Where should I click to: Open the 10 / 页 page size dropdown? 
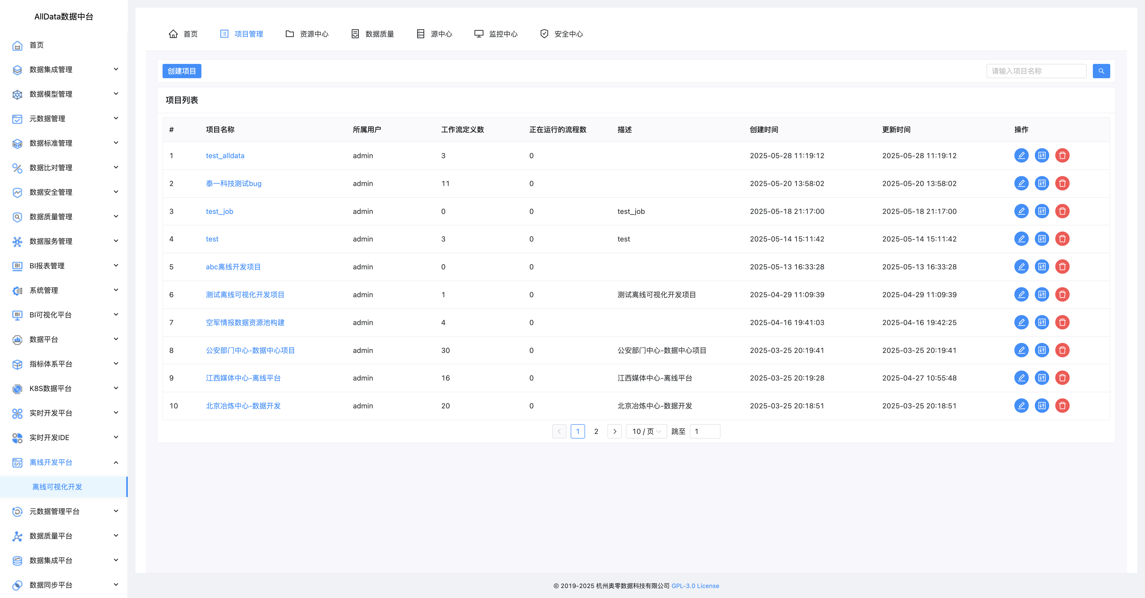pos(646,431)
